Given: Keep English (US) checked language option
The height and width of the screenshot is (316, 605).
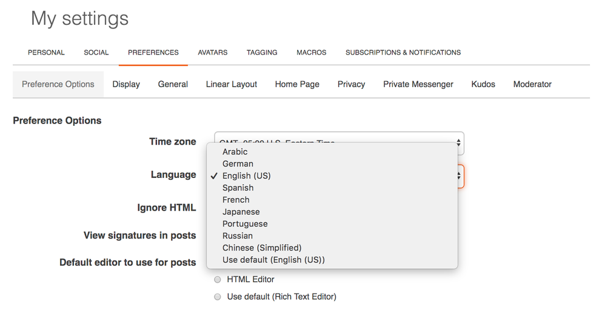Looking at the screenshot, I should coord(246,176).
